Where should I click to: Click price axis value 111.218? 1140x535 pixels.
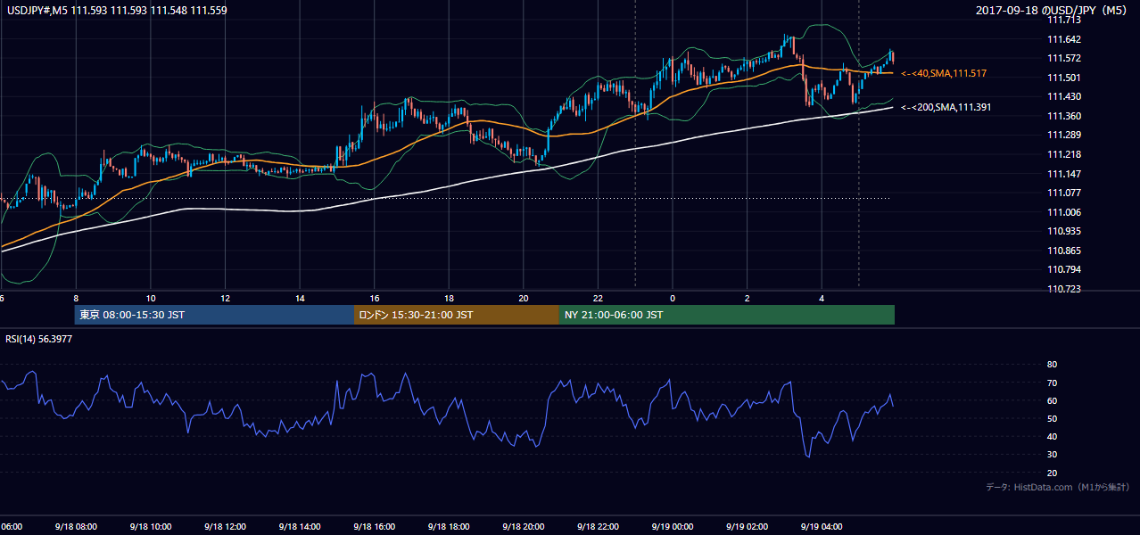(x=1064, y=154)
